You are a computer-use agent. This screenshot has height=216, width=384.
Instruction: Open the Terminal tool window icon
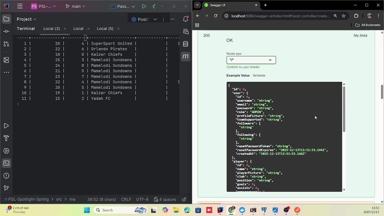click(6, 163)
